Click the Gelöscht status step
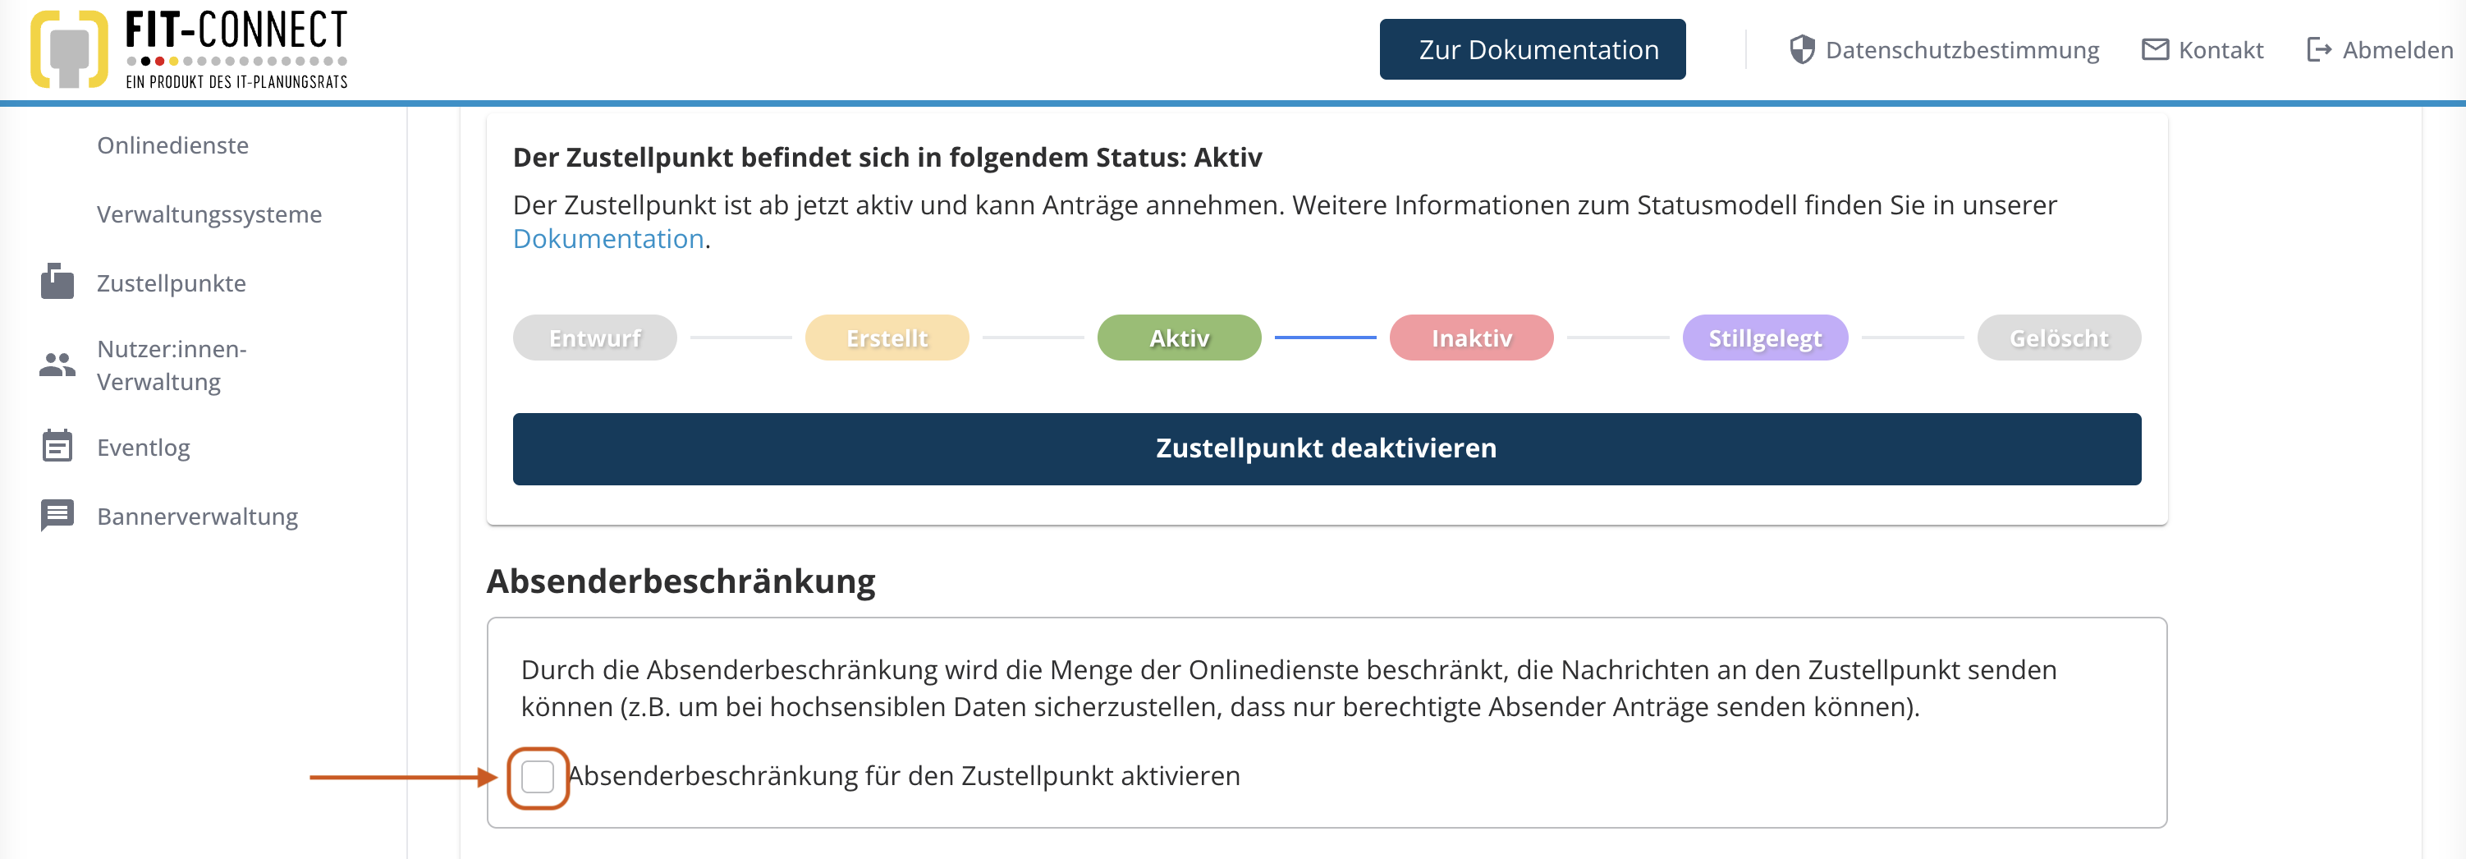 pos(2058,337)
